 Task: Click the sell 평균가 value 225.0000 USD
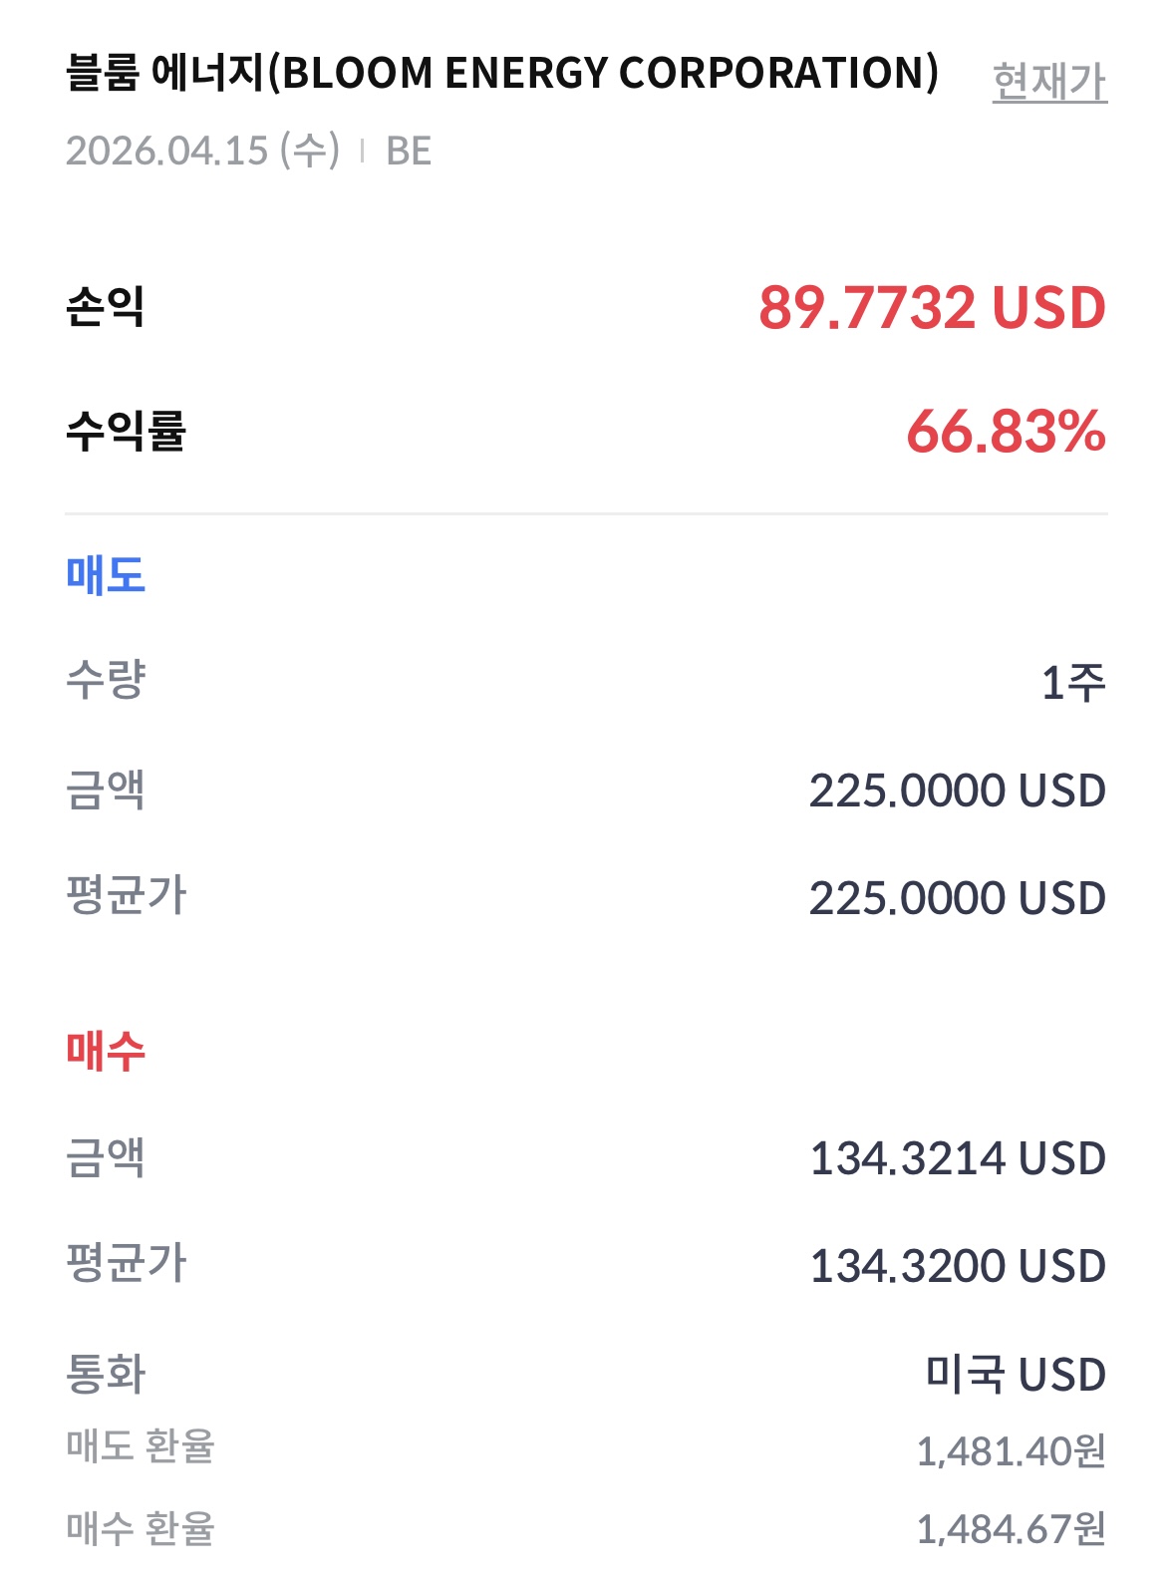pyautogui.click(x=957, y=898)
